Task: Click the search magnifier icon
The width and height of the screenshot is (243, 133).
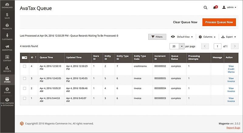Action: coord(205,8)
